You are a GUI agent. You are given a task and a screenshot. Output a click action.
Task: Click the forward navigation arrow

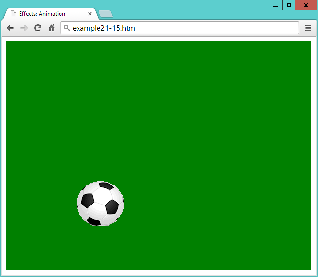24,28
